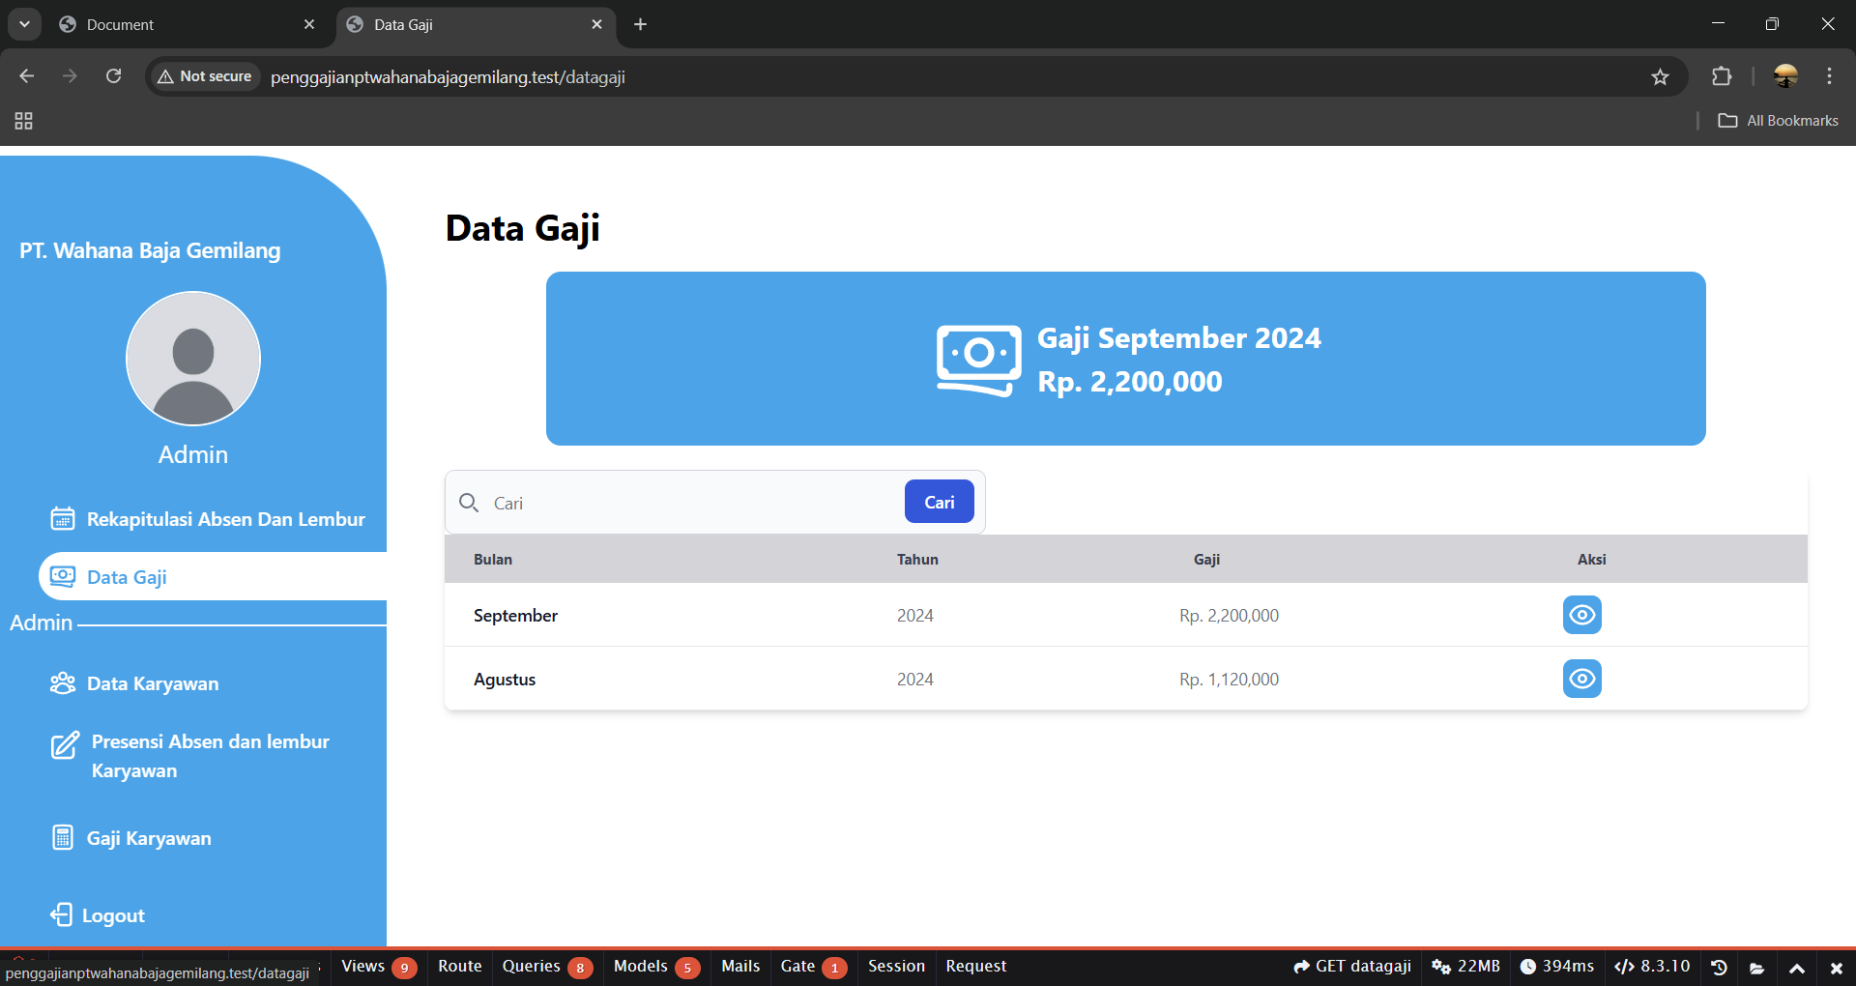Focus the Cari search input field
This screenshot has height=986, width=1856.
tap(693, 503)
